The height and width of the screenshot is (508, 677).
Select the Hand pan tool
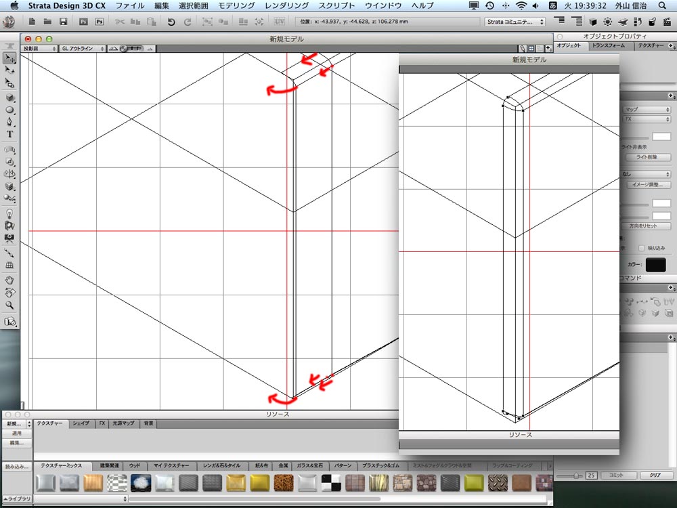click(9, 281)
